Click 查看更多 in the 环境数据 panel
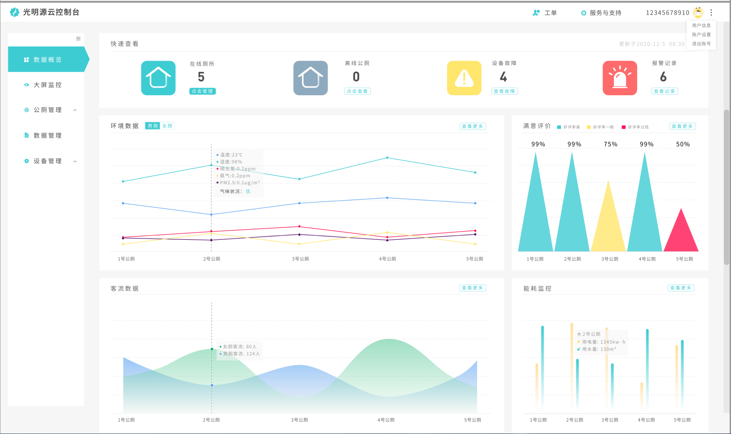The width and height of the screenshot is (731, 434). pyautogui.click(x=473, y=126)
